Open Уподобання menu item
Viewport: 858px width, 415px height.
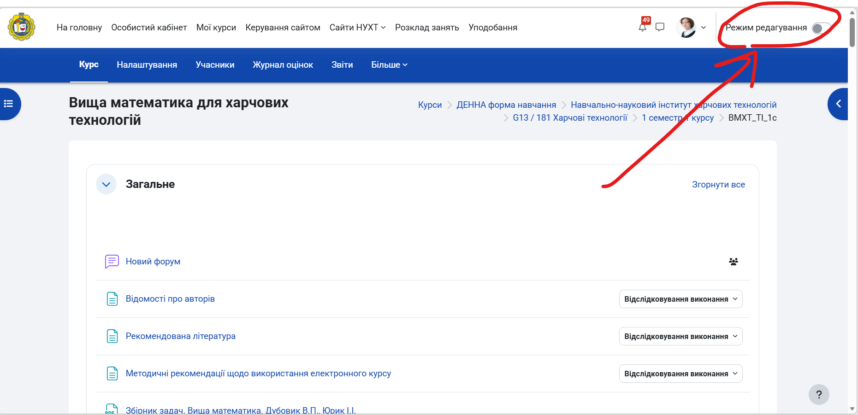click(x=493, y=28)
